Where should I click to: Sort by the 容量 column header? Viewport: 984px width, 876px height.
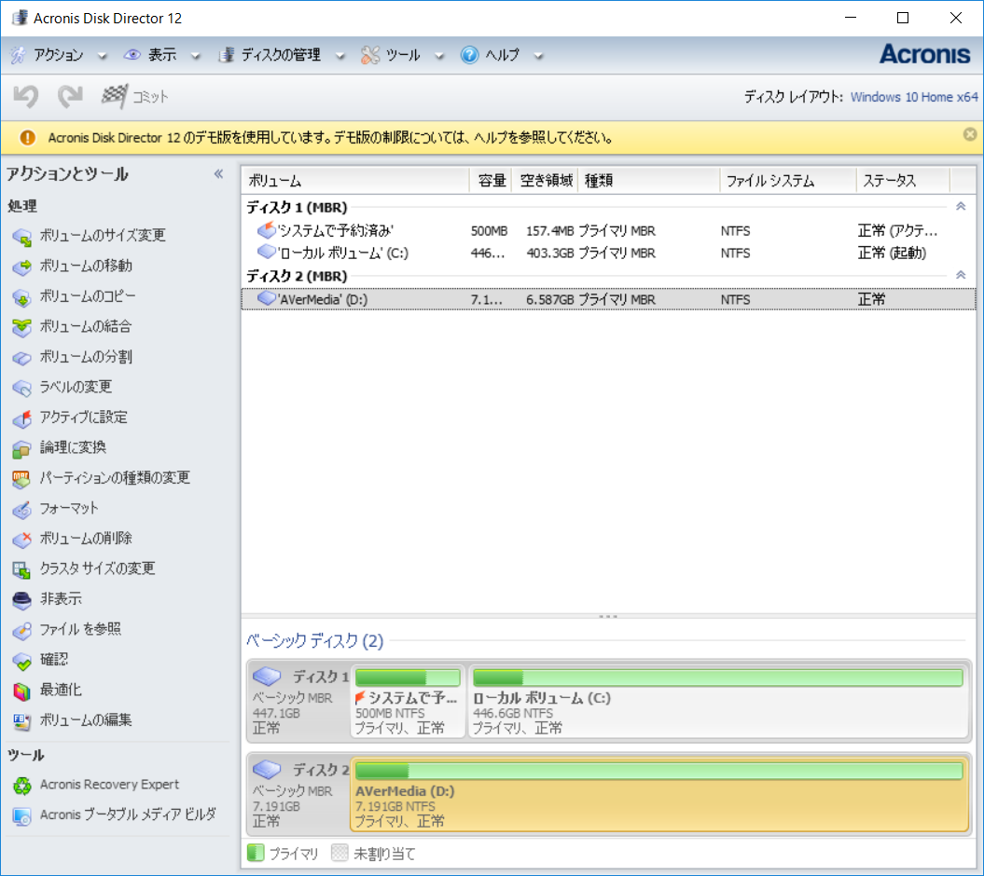[x=491, y=181]
